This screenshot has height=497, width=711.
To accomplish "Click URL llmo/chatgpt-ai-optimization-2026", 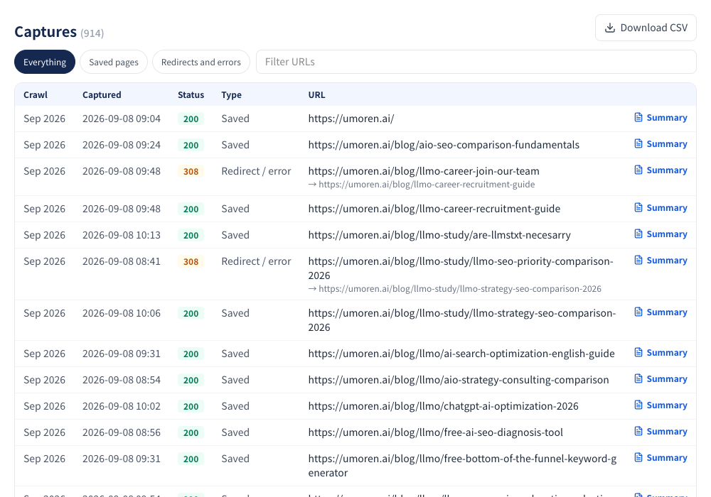I will tap(444, 406).
